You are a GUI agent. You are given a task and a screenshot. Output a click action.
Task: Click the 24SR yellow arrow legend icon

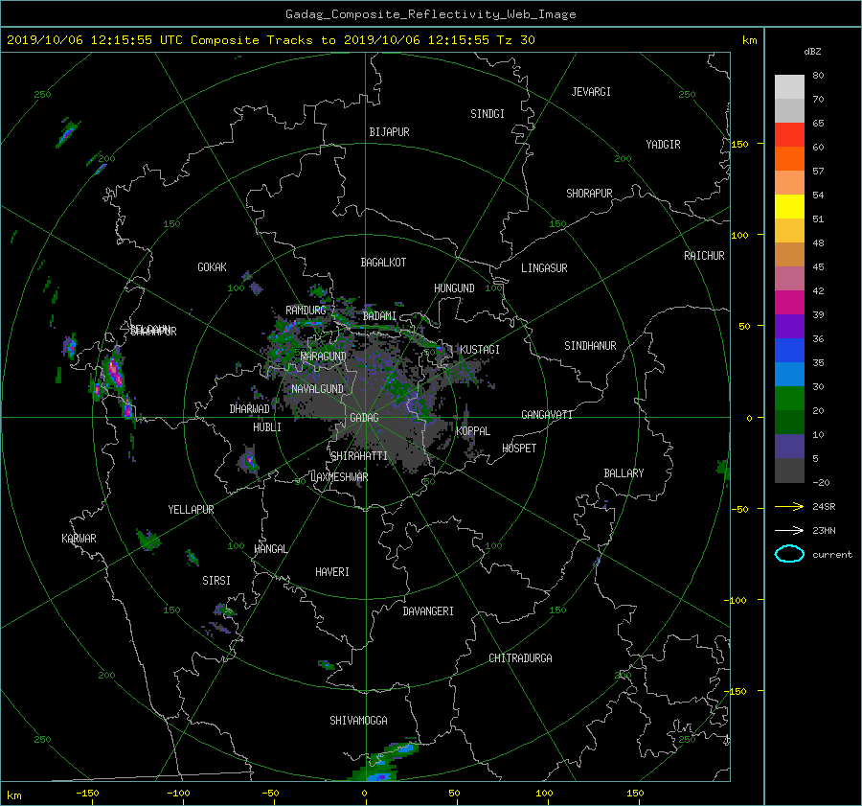pos(789,506)
